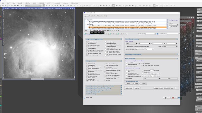Switch to the Flat Darks tab
The width and height of the screenshot is (202, 113).
[103, 16]
